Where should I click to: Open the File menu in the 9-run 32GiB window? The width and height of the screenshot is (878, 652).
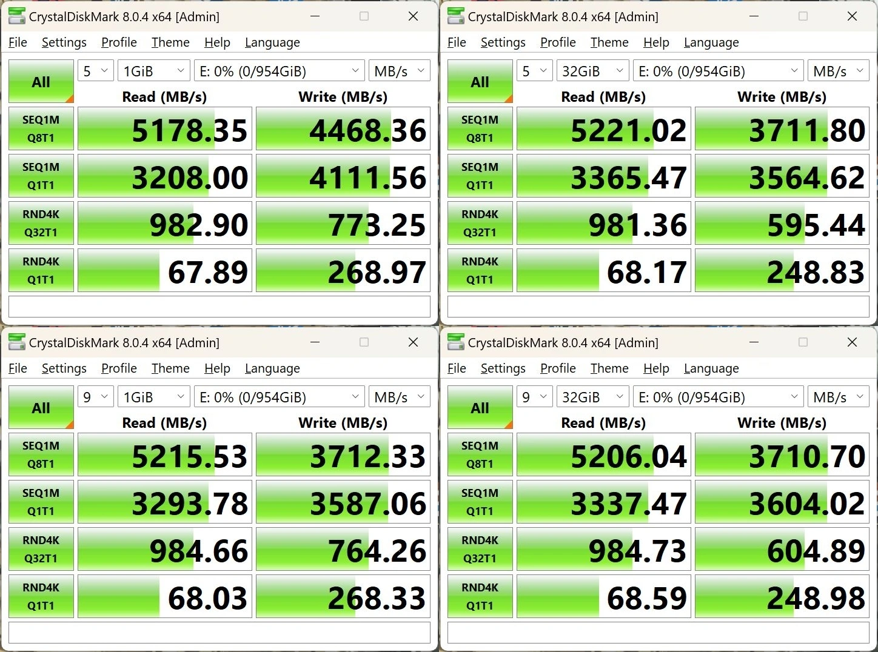click(457, 368)
